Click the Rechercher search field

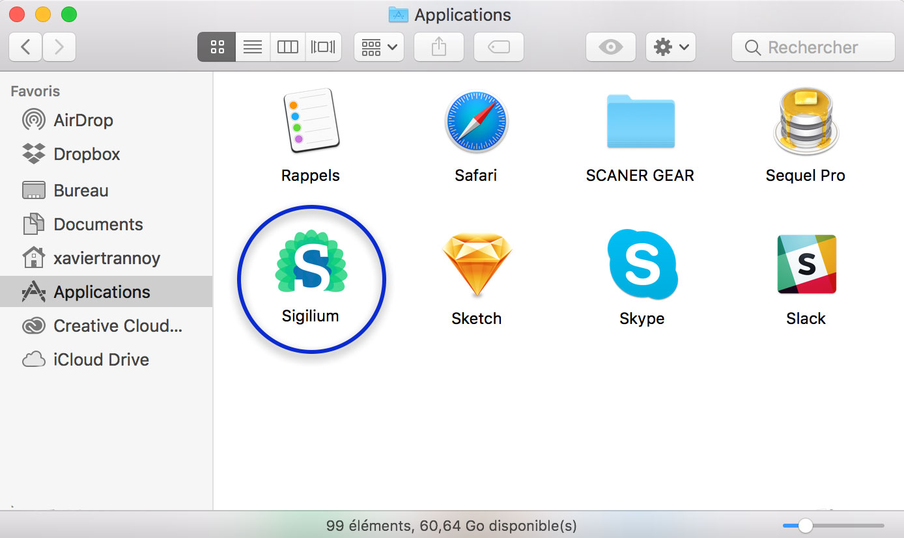click(x=813, y=47)
